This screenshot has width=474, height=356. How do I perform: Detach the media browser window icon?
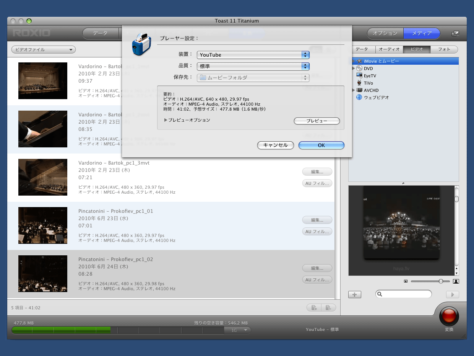point(455,34)
